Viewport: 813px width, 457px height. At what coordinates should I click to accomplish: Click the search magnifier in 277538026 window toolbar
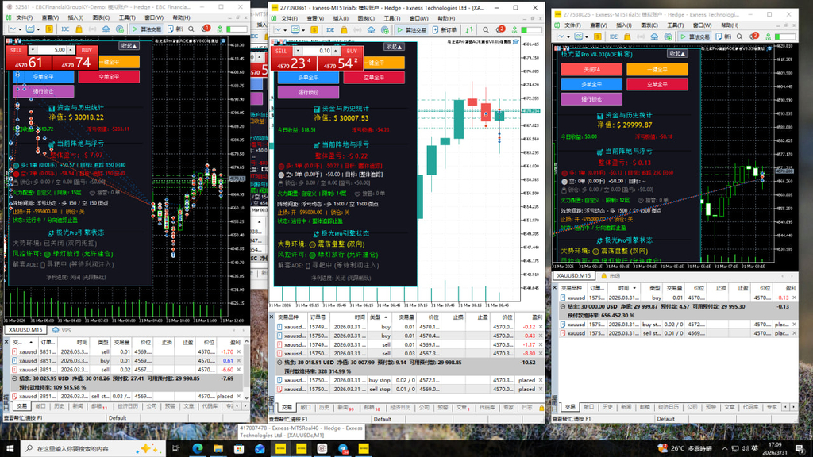click(739, 36)
